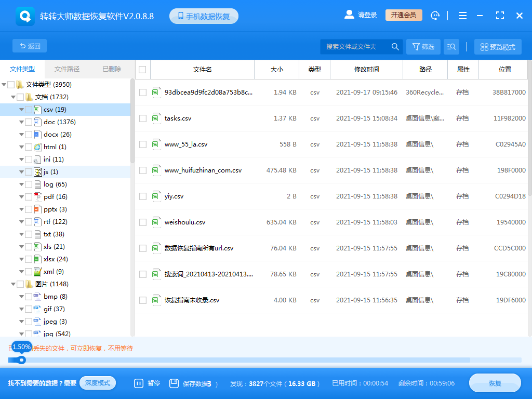The width and height of the screenshot is (532, 399).
Task: Check the csv (19) checkbox in tree
Action: click(29, 109)
